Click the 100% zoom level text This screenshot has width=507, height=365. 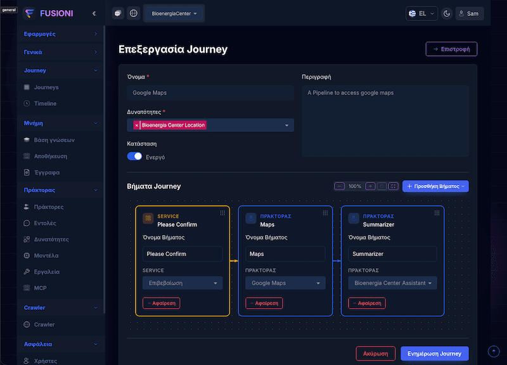point(355,186)
